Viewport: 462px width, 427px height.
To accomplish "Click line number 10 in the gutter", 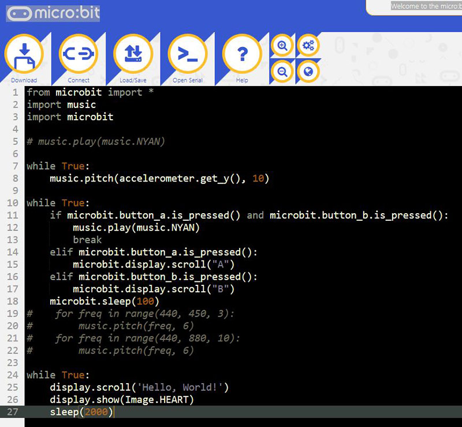I will 13,203.
